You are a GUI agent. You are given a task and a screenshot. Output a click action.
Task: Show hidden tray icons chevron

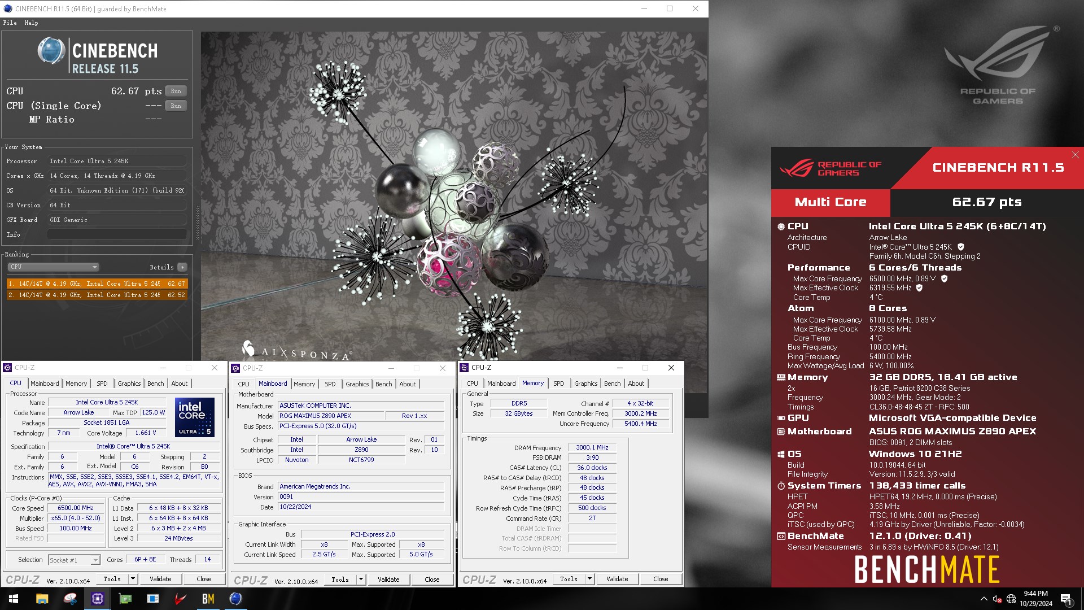[x=984, y=599]
